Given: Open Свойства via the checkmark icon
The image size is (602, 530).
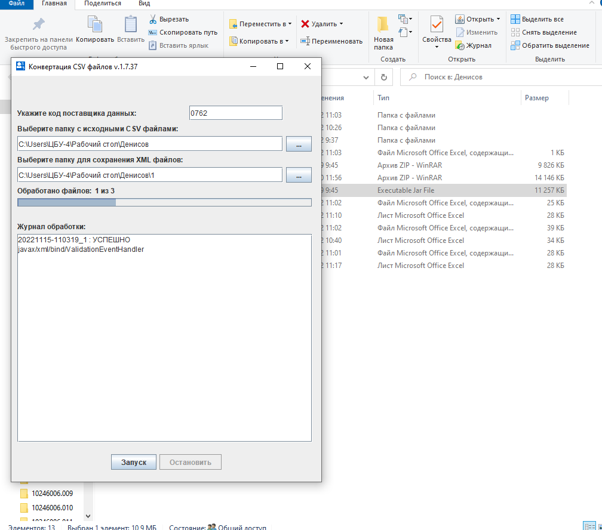Looking at the screenshot, I should 437,25.
